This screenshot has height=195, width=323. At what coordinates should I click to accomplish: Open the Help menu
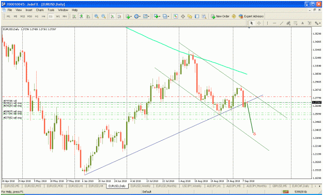coord(74,10)
